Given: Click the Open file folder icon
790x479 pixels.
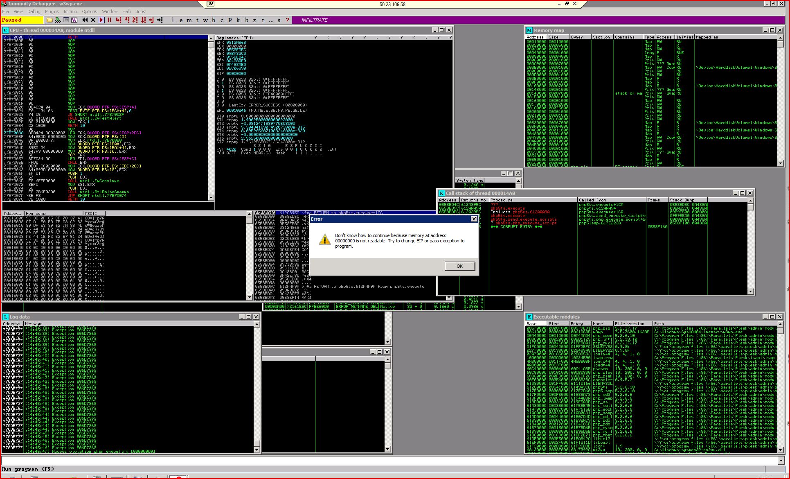Looking at the screenshot, I should [x=50, y=20].
